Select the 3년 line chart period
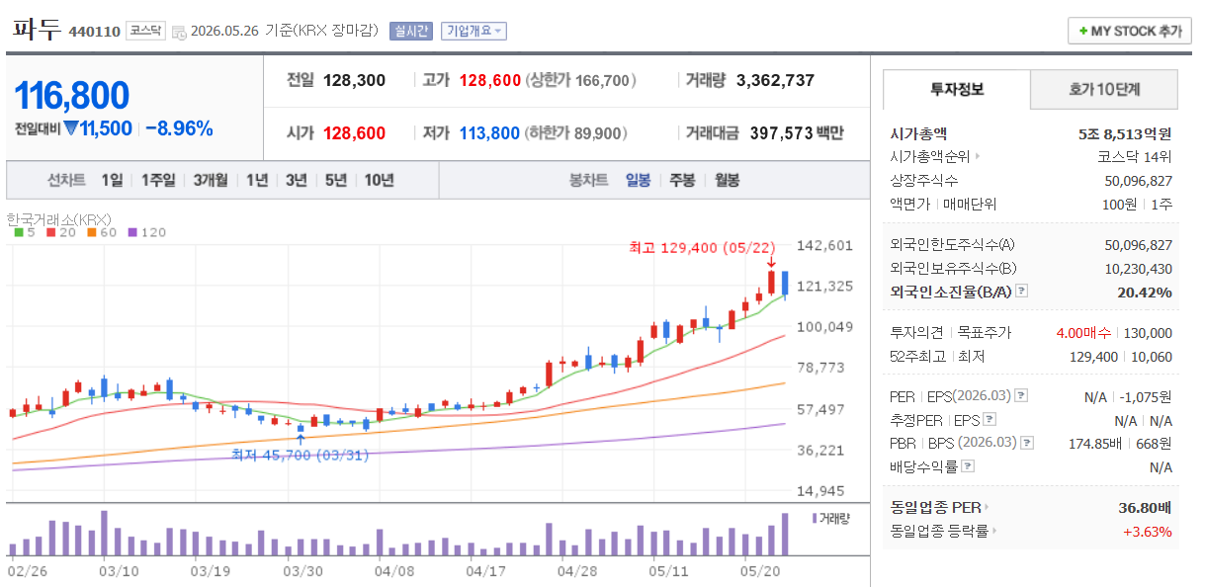 pos(297,180)
